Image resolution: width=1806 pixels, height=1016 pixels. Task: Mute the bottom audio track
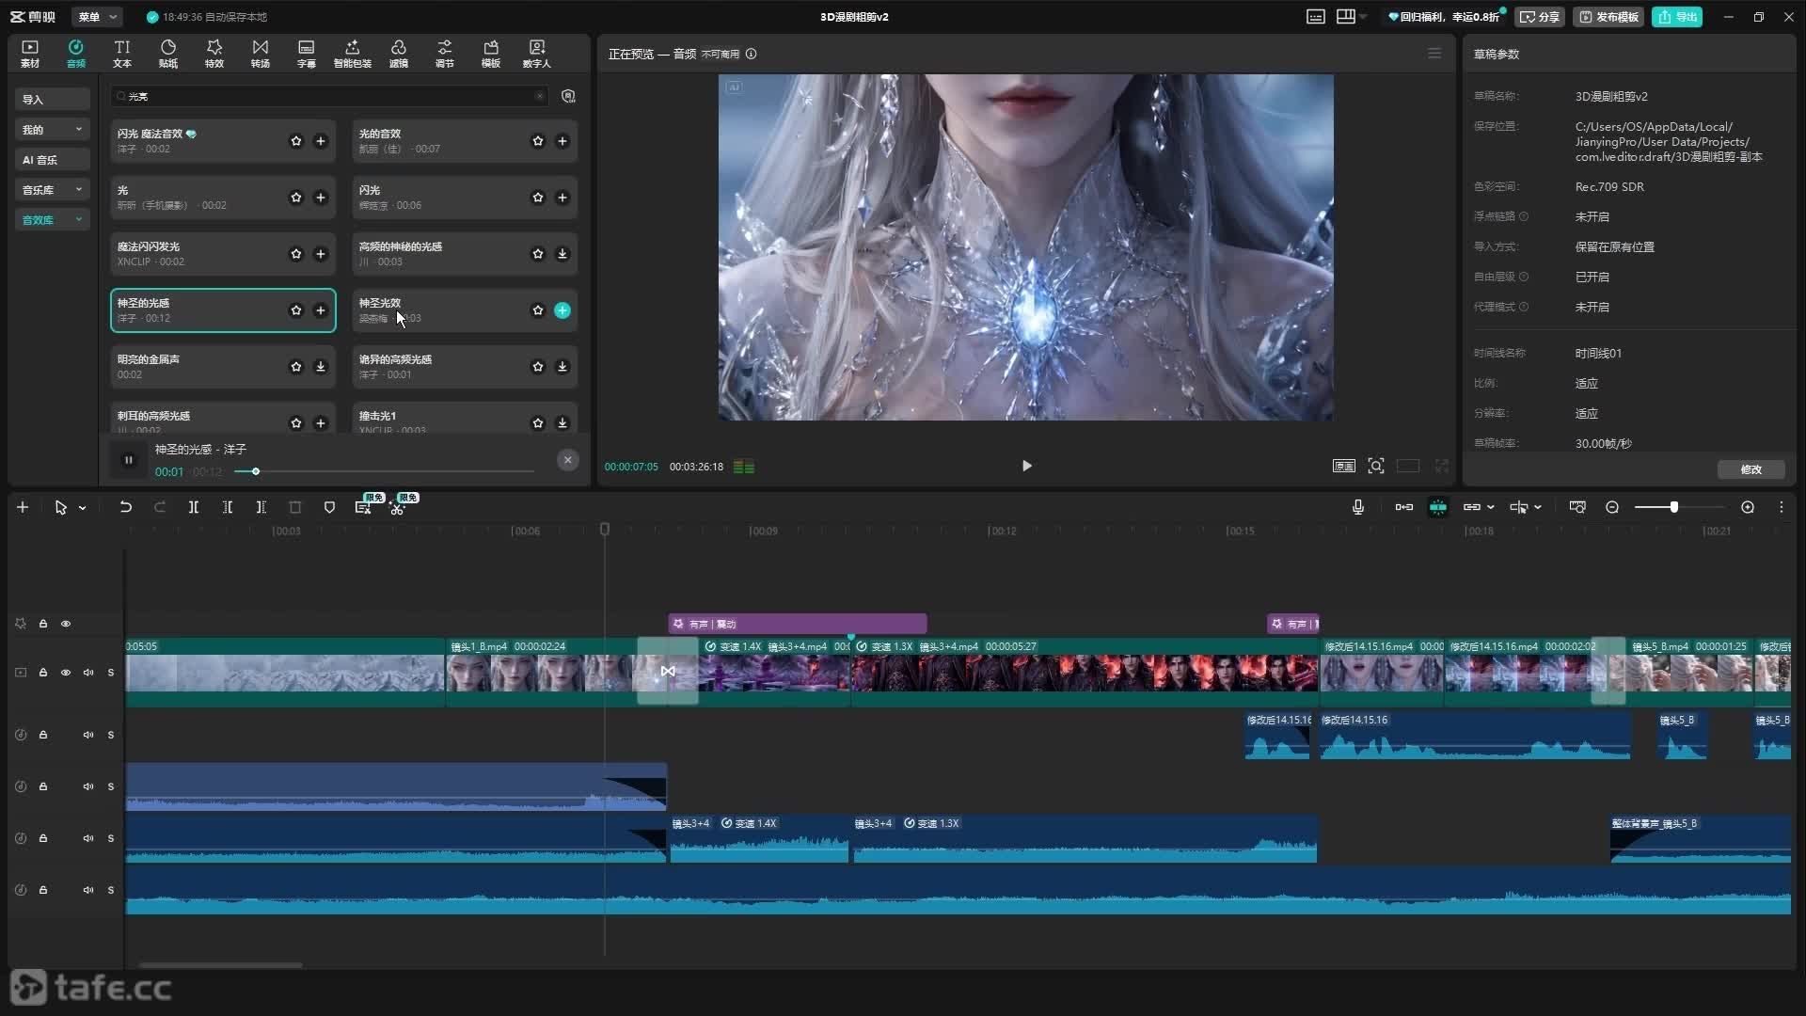pyautogui.click(x=88, y=890)
